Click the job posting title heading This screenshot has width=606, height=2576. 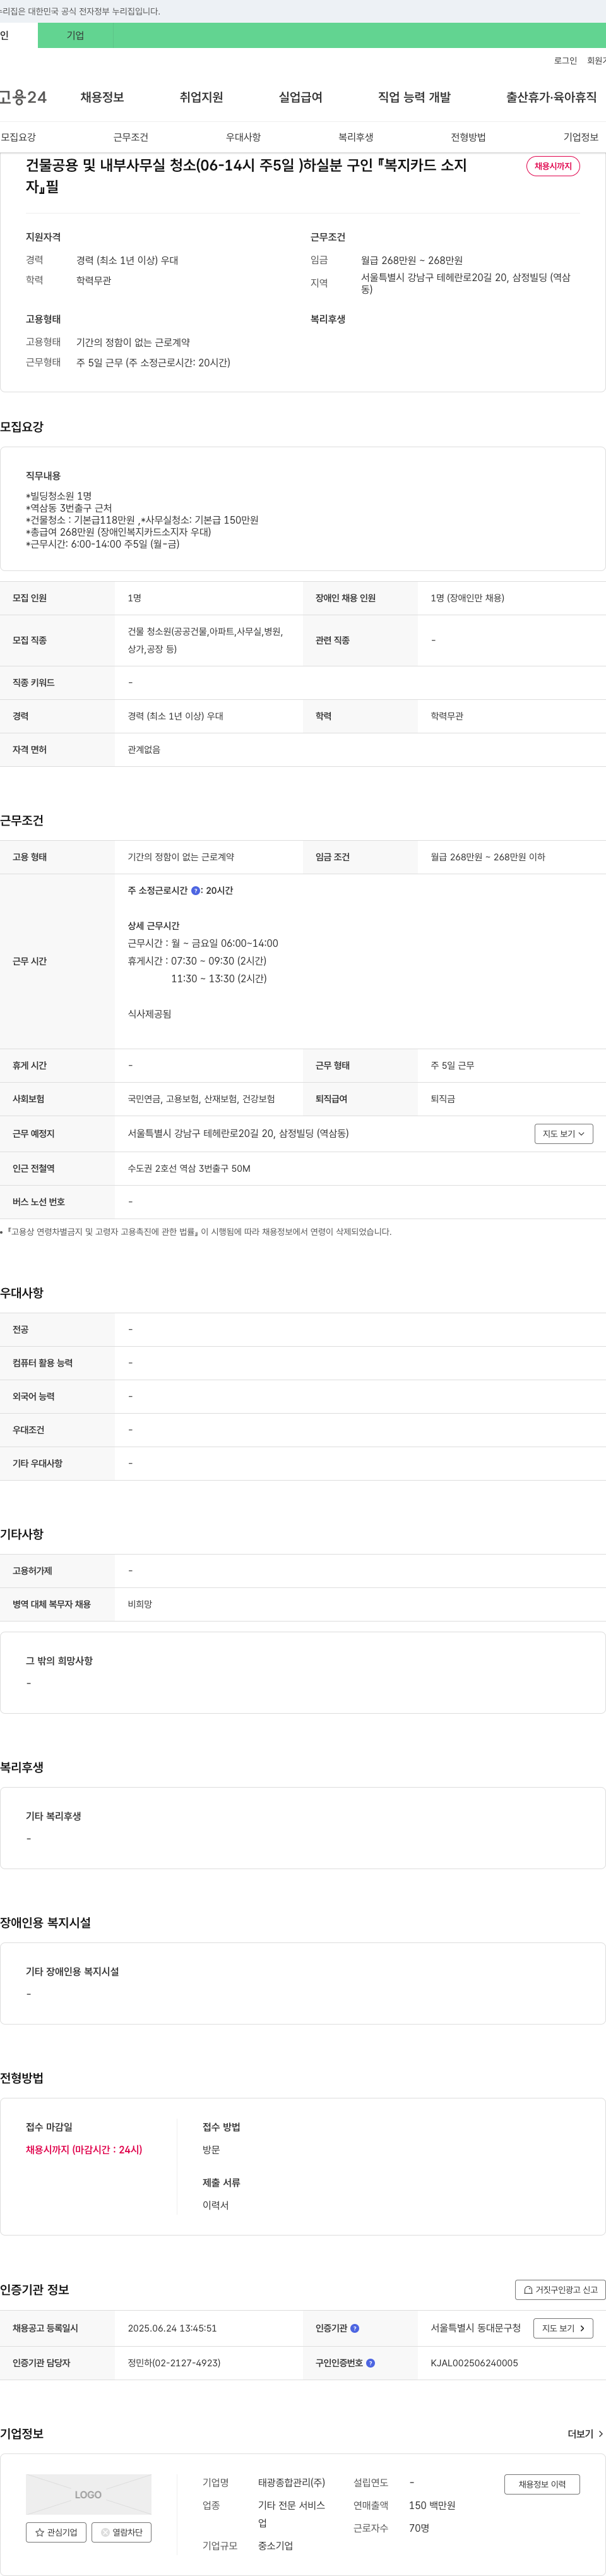tap(246, 175)
